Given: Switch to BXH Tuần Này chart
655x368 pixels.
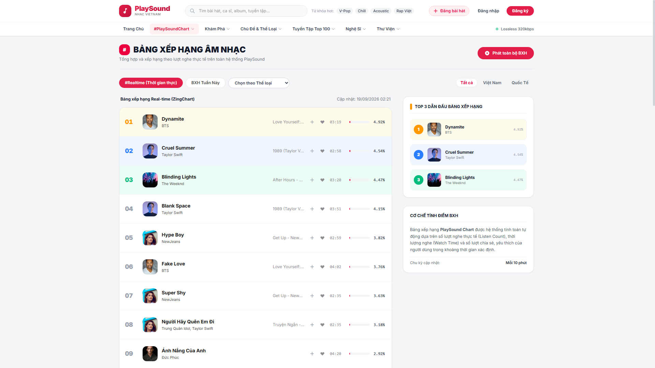Looking at the screenshot, I should [205, 83].
